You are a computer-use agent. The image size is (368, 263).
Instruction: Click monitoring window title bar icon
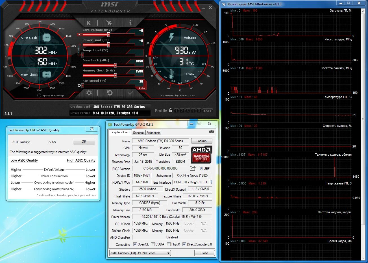224,4
